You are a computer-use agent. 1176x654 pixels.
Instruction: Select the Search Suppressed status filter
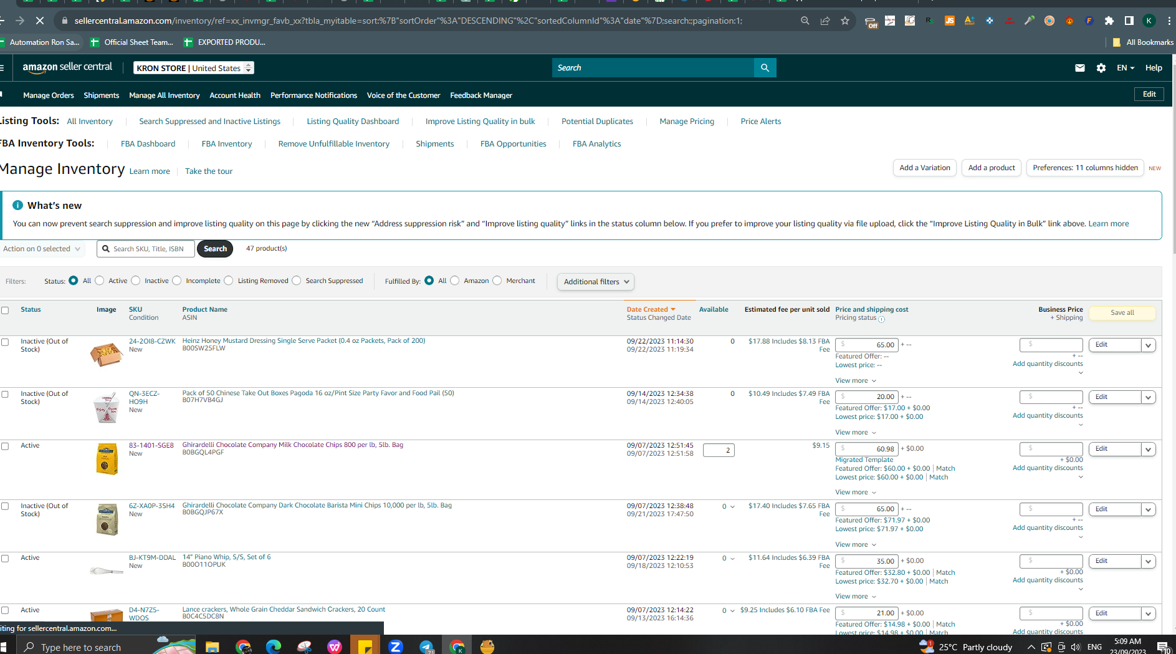pyautogui.click(x=297, y=281)
